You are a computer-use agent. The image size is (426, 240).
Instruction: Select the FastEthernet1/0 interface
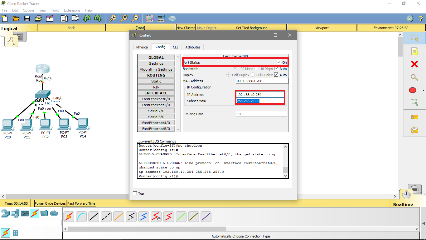[156, 105]
